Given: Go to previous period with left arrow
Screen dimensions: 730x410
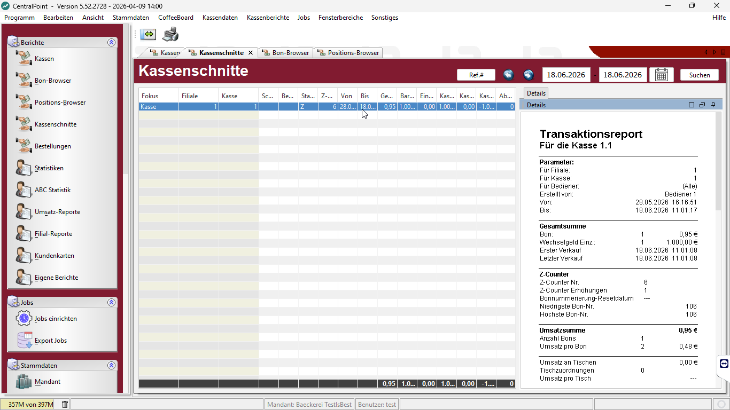Looking at the screenshot, I should point(509,75).
